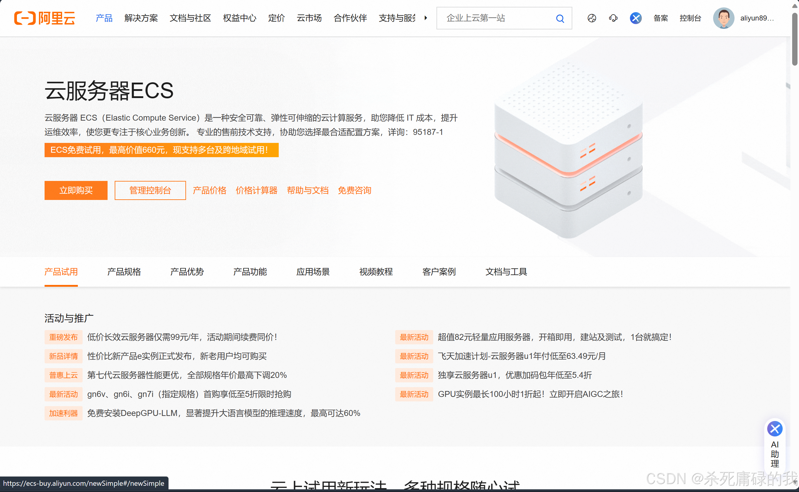This screenshot has width=799, height=492.
Task: Open 超值82元轻量应用服务器 promotion
Action: (554, 337)
